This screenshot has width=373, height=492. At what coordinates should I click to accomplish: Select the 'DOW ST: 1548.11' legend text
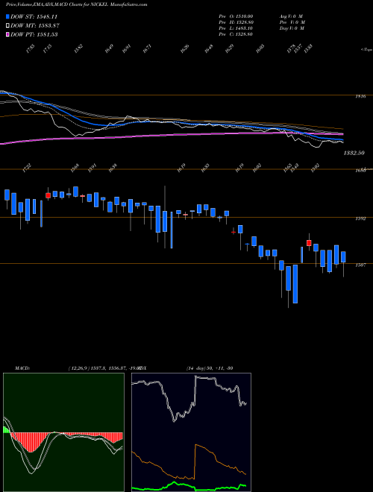(x=34, y=16)
